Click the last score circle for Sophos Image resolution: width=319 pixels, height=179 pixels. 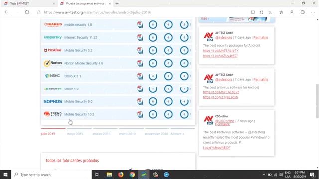point(184,101)
